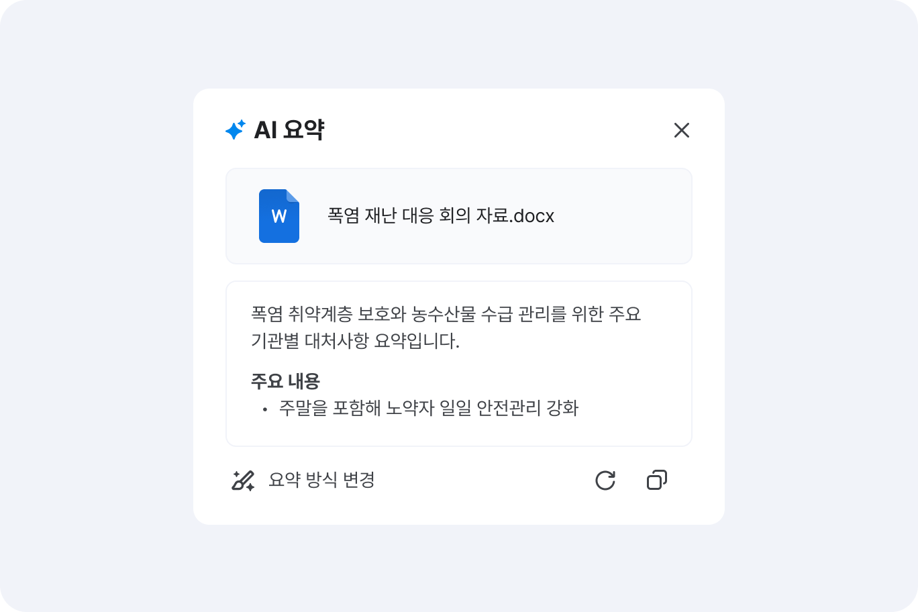918x612 pixels.
Task: Click the line 기관별 대처사항 요약입니다
Action: pos(355,341)
